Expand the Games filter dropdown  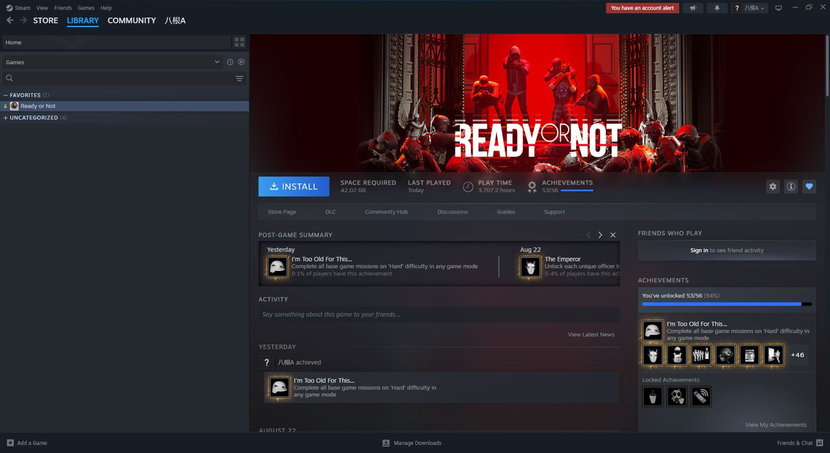click(112, 62)
